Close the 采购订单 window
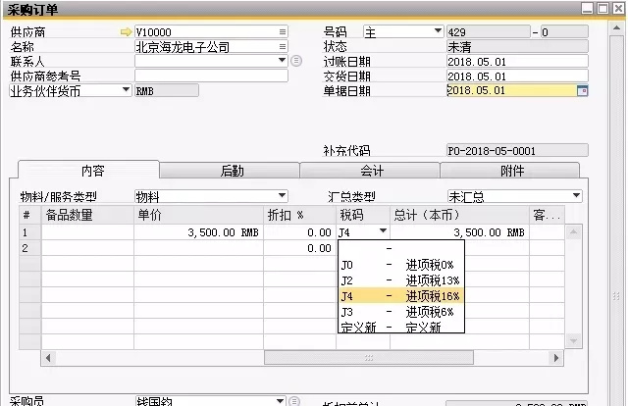This screenshot has height=406, width=628. coord(616,8)
